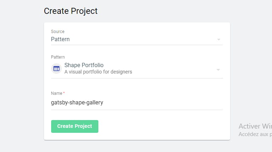Click the Source field label

[58, 32]
